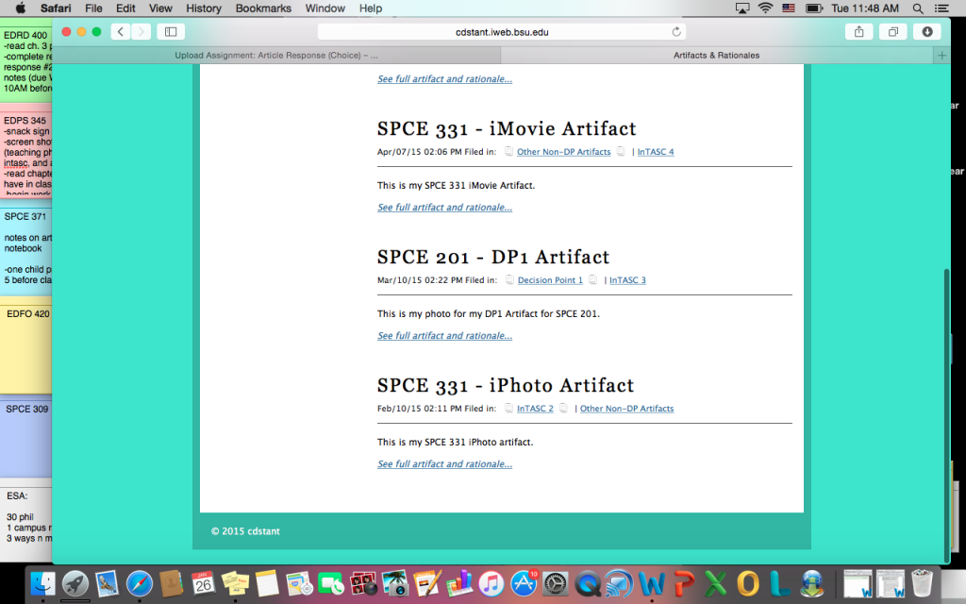Open the Decision Point 1 link
The height and width of the screenshot is (604, 966).
550,280
